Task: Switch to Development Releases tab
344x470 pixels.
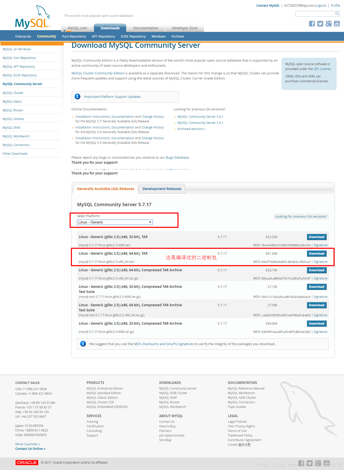Action: (162, 189)
